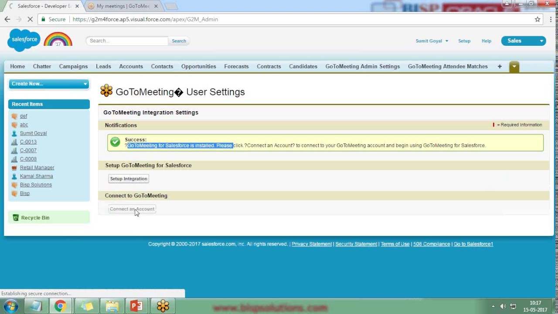Click the Search button
The height and width of the screenshot is (314, 558).
pos(179,41)
